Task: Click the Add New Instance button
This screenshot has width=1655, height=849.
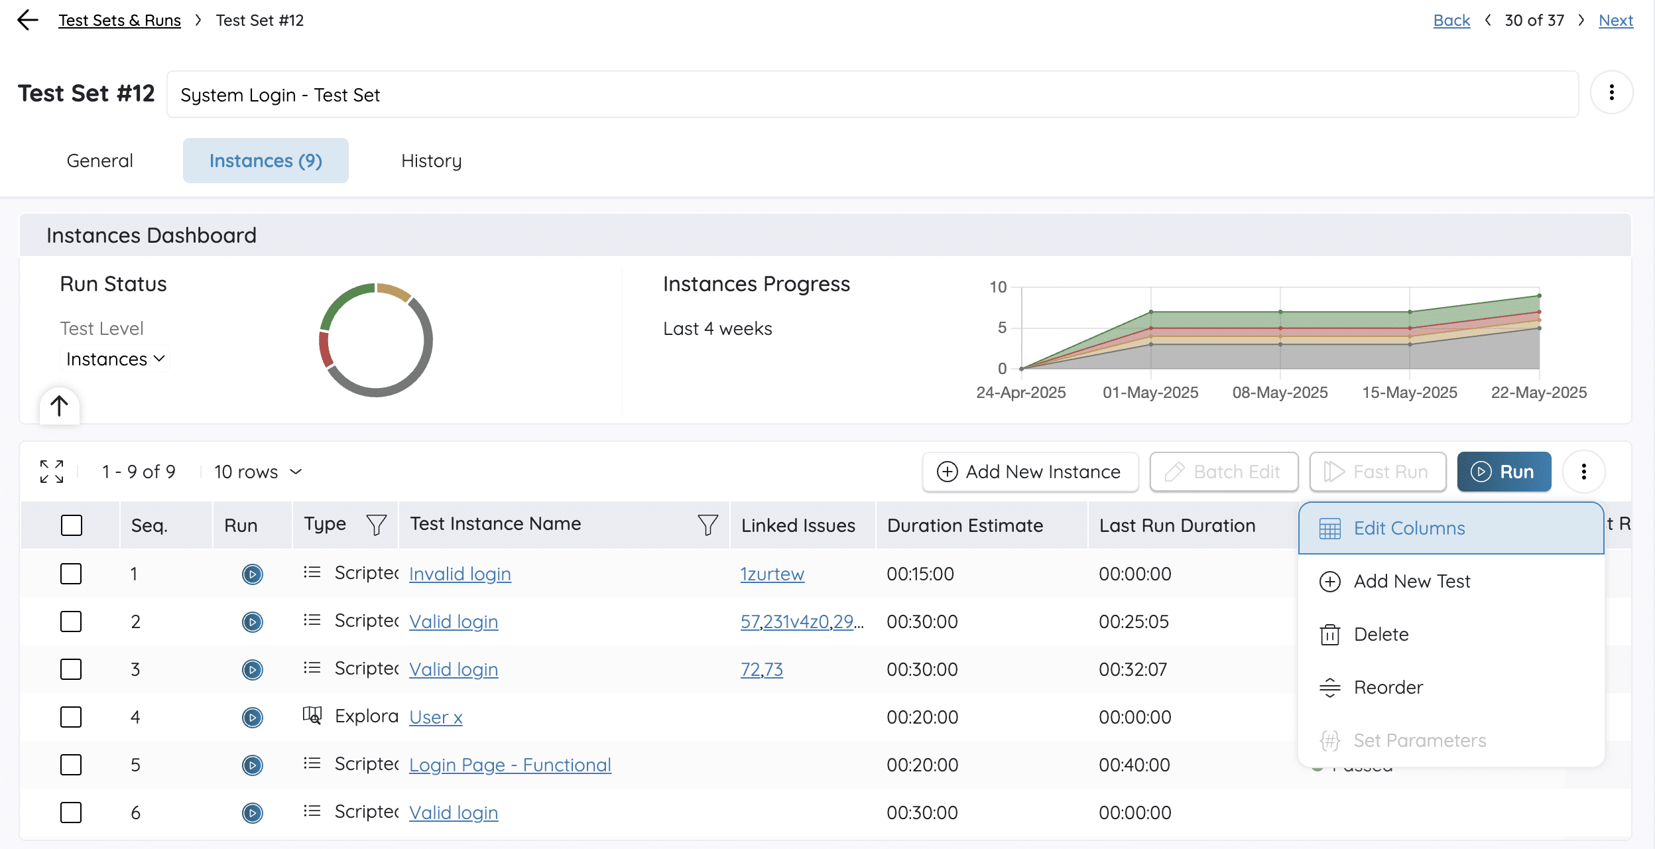Action: tap(1030, 472)
